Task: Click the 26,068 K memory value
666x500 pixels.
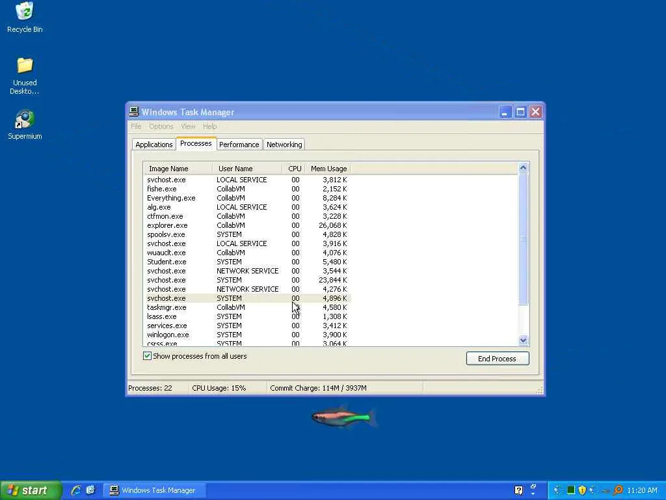Action: pos(332,225)
